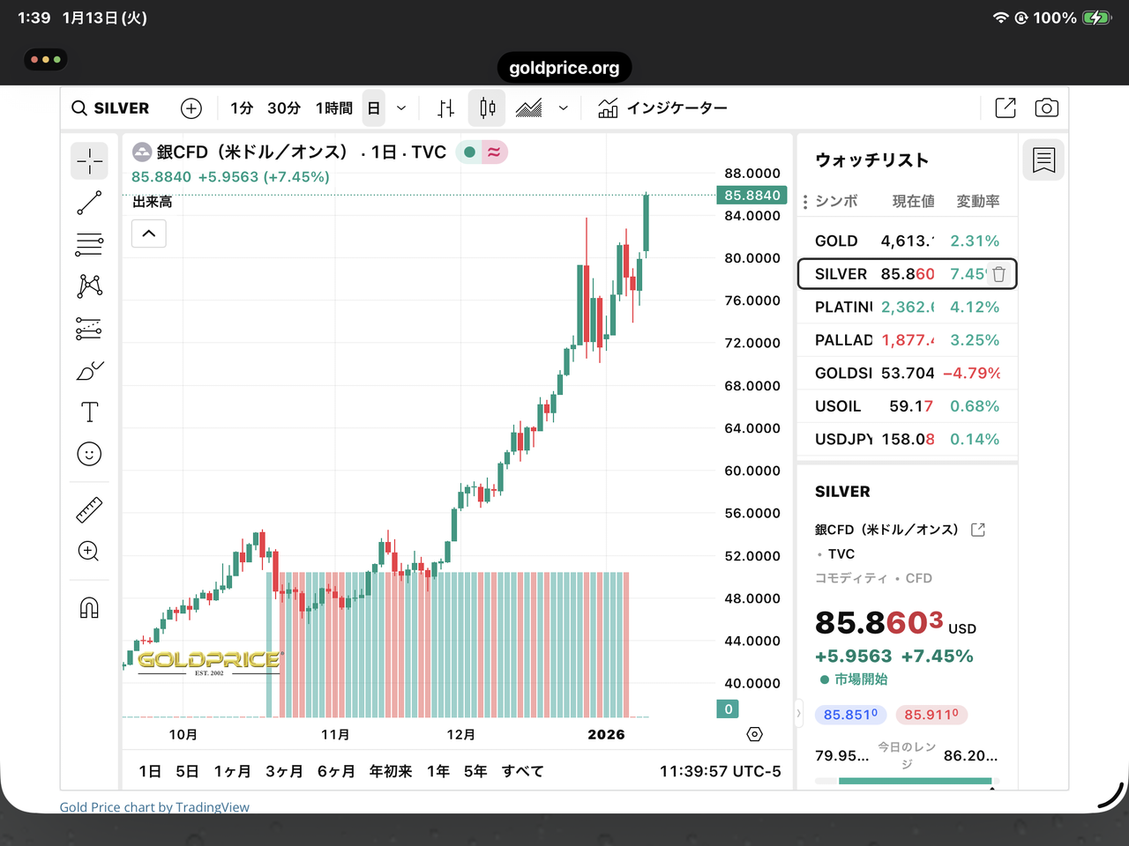Screen dimensions: 1129x846
Task: Expand the time interval dropdown arrow
Action: tap(401, 108)
